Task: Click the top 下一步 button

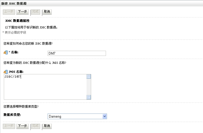Action: 22,12
